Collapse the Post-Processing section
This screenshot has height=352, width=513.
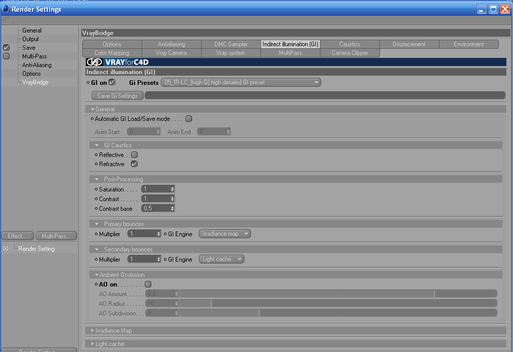(97, 179)
